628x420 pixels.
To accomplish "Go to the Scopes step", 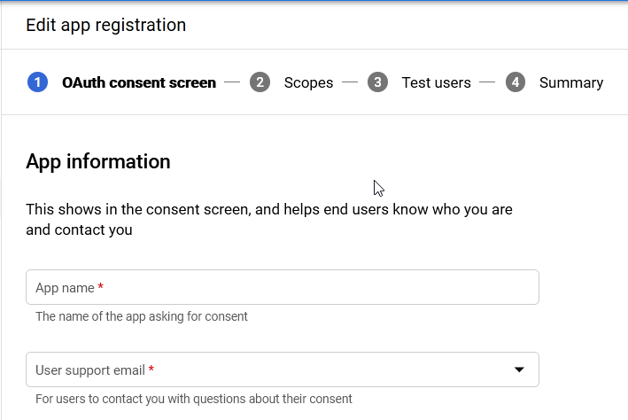I will pos(308,82).
